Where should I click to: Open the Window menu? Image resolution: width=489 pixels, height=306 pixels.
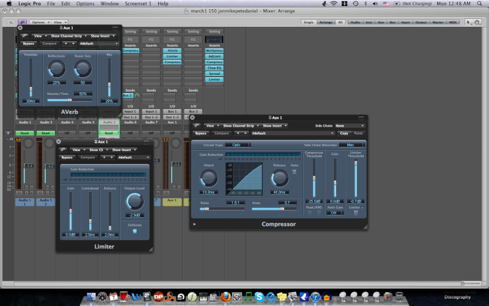(109, 4)
